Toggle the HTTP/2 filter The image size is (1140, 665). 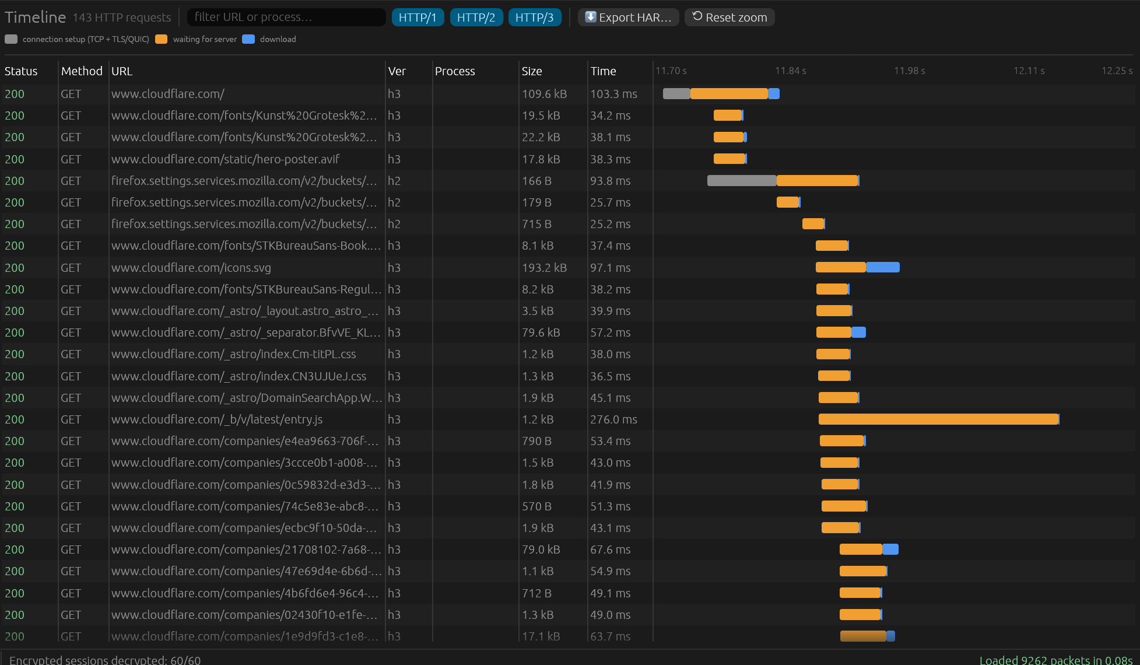[x=476, y=17]
